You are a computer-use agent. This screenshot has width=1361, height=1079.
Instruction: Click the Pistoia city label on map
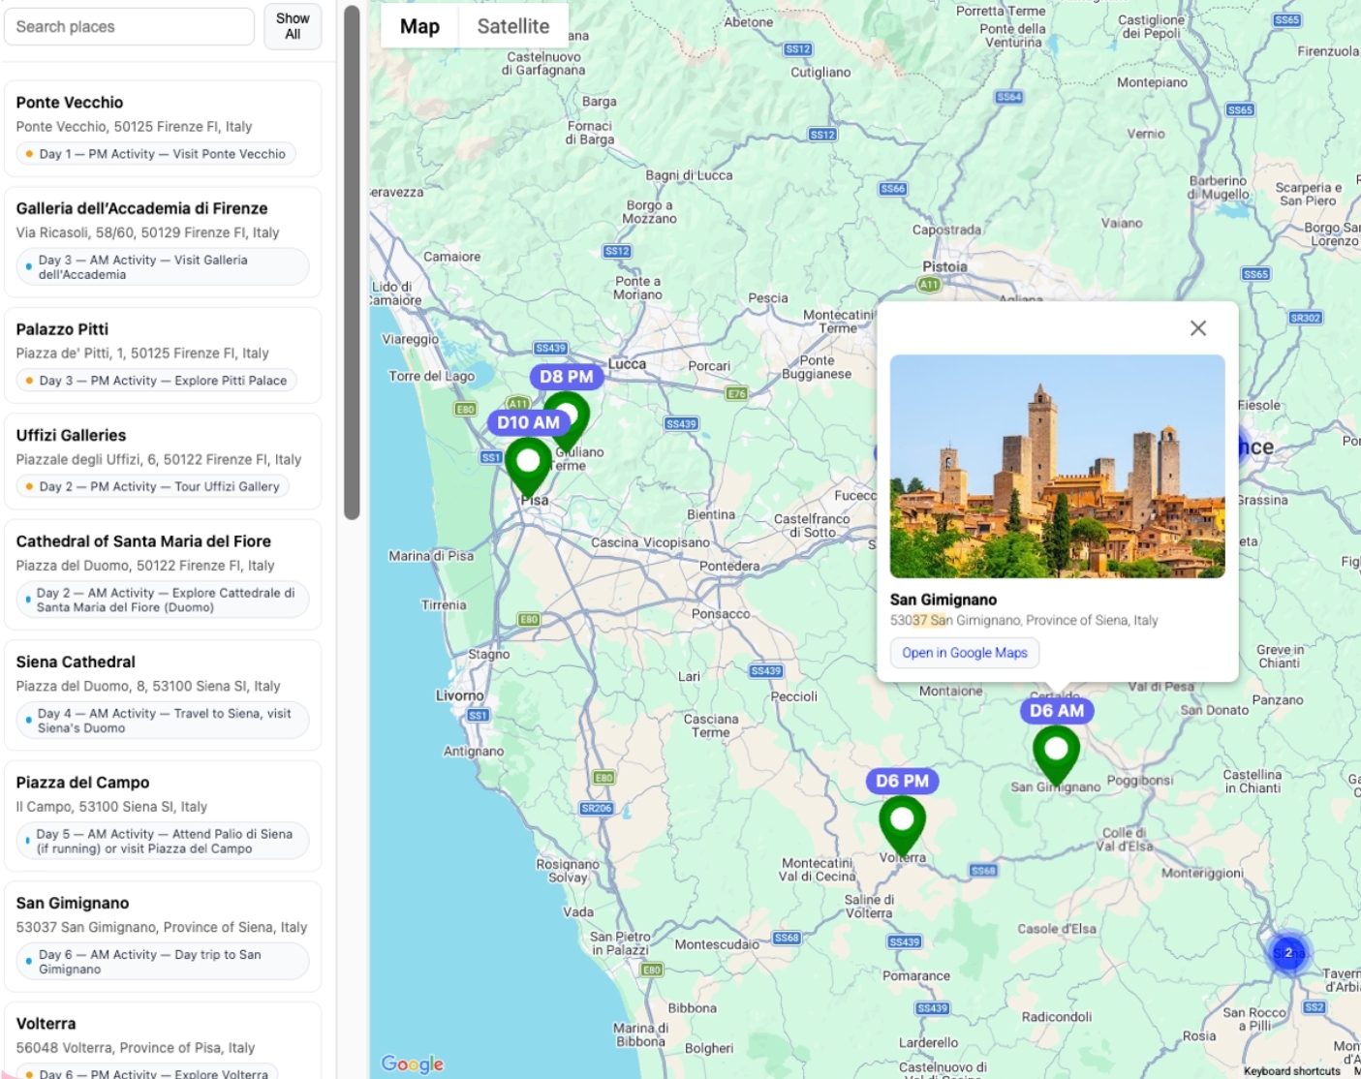pos(944,266)
